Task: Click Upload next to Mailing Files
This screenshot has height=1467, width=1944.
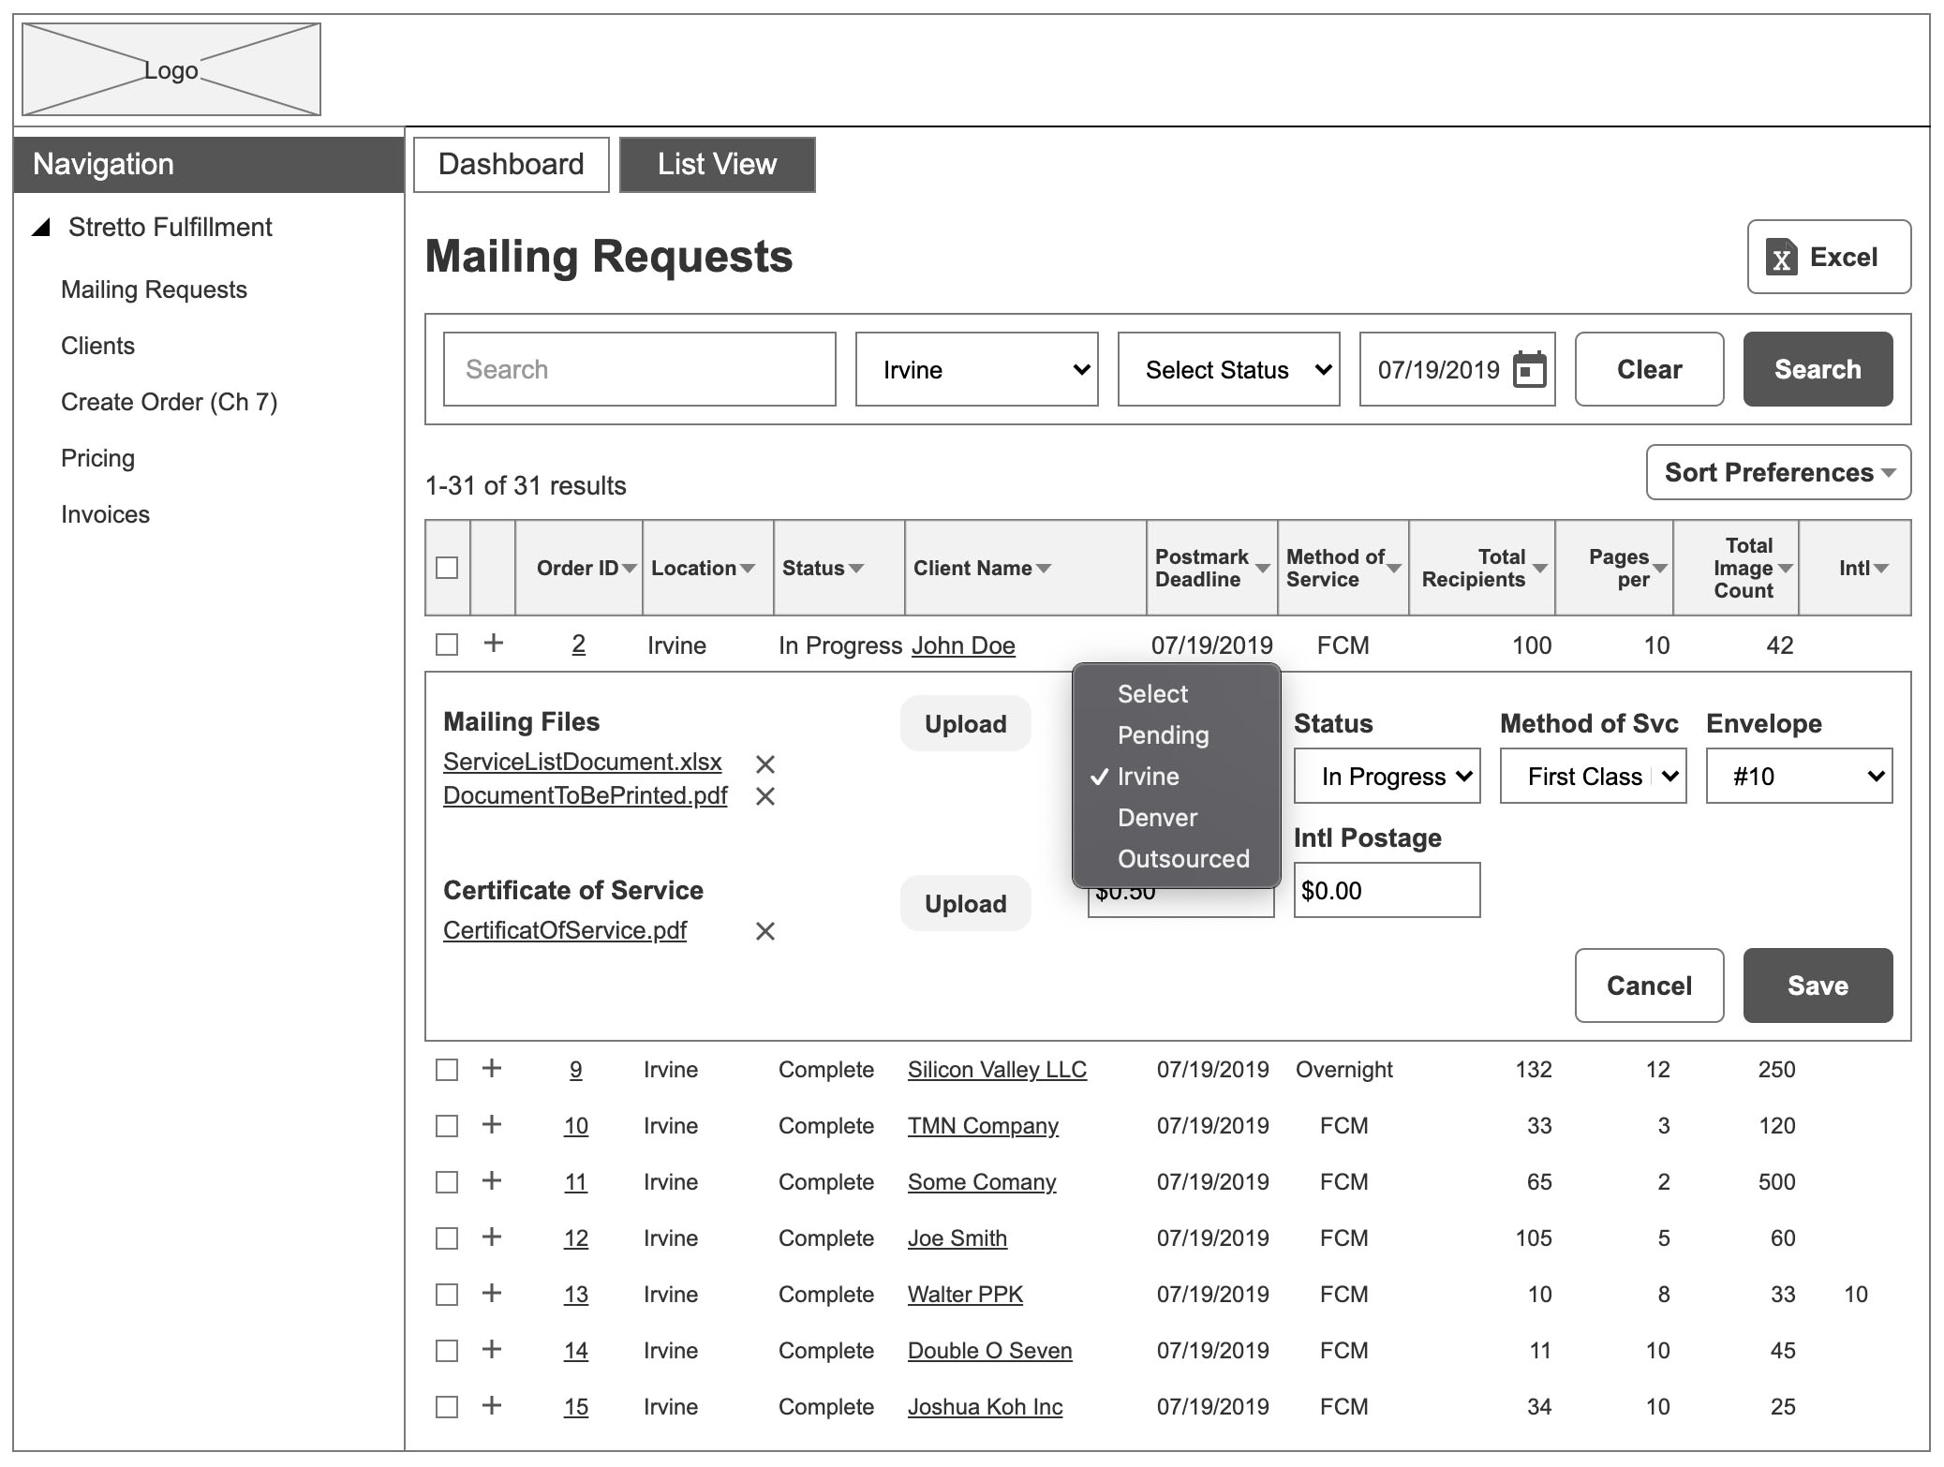Action: [x=965, y=723]
